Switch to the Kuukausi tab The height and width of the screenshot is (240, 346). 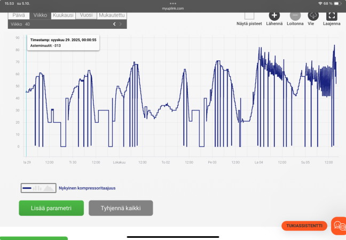[63, 15]
